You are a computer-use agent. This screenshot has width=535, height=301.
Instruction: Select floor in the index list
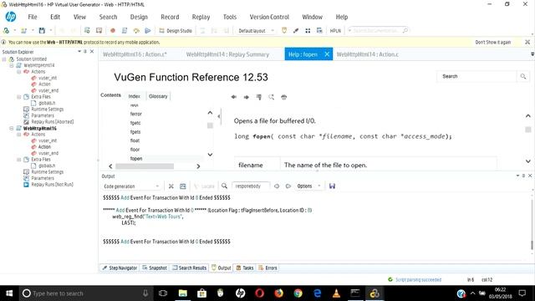point(135,150)
